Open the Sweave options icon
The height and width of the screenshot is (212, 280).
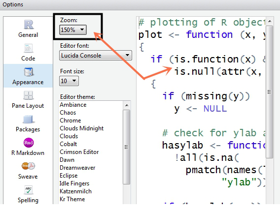tap(29, 166)
